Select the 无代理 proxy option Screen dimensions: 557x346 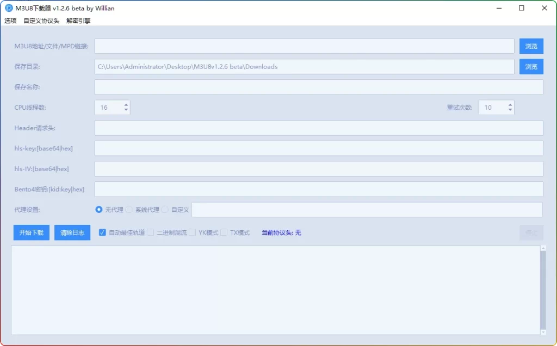click(98, 210)
